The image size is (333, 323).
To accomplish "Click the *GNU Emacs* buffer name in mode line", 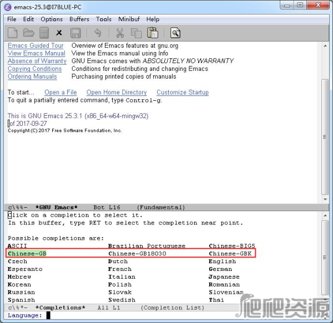I will click(56, 207).
